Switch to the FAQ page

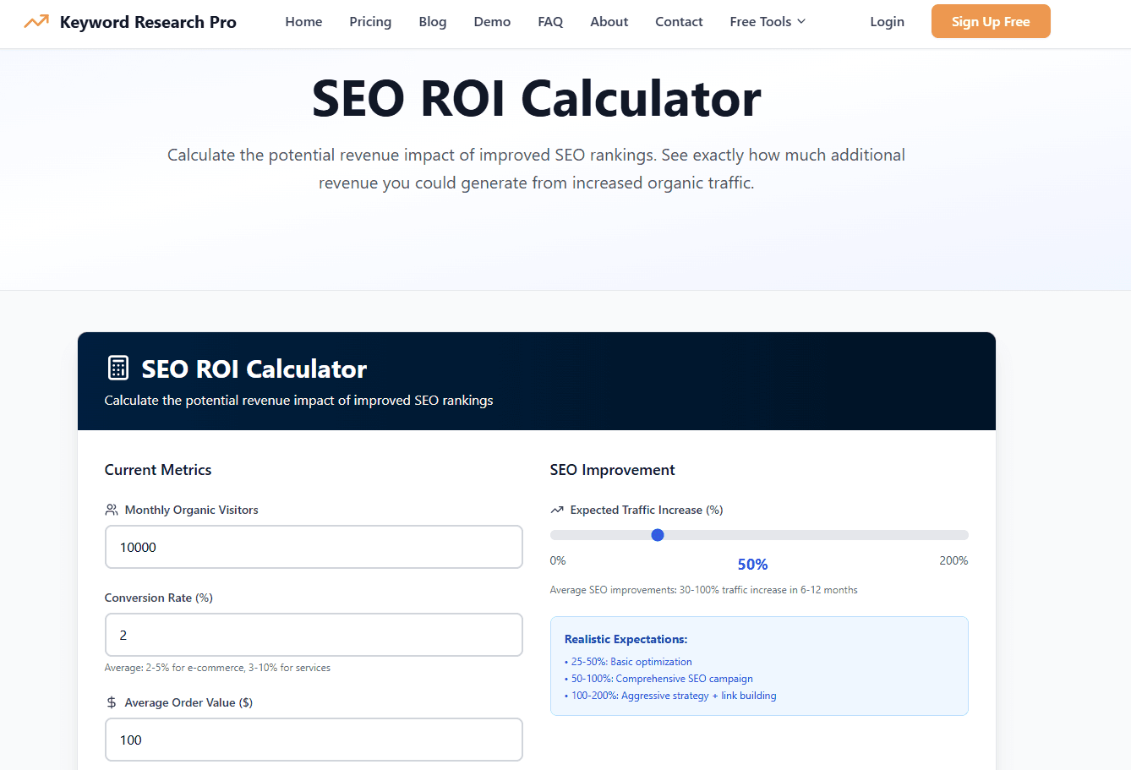click(550, 21)
